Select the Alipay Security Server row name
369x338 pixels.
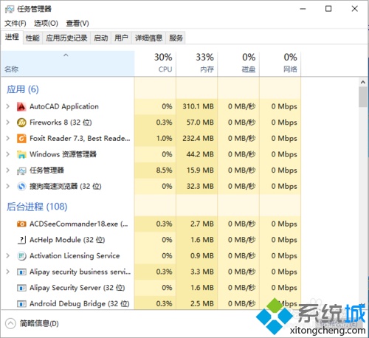(x=77, y=288)
